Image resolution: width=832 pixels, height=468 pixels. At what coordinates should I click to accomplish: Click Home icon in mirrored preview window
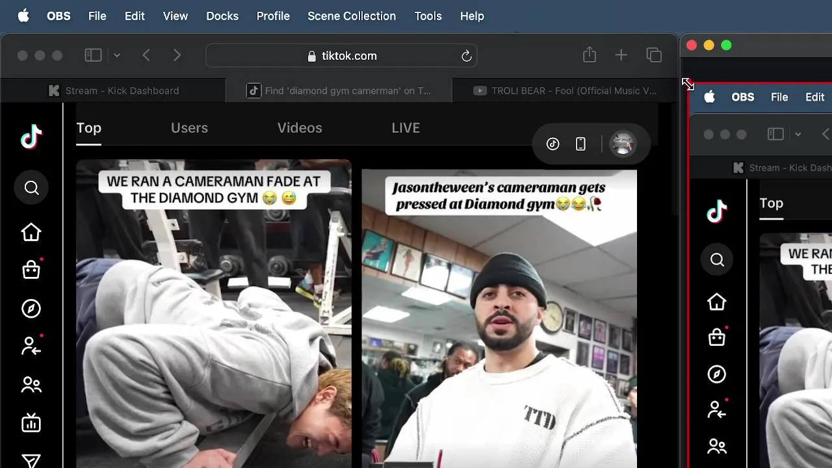click(x=717, y=302)
